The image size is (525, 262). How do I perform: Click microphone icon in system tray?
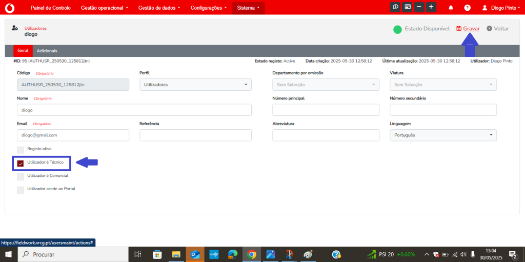point(473,254)
